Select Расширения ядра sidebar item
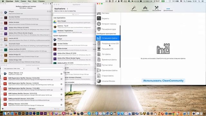206x116 pixels. click(x=108, y=29)
